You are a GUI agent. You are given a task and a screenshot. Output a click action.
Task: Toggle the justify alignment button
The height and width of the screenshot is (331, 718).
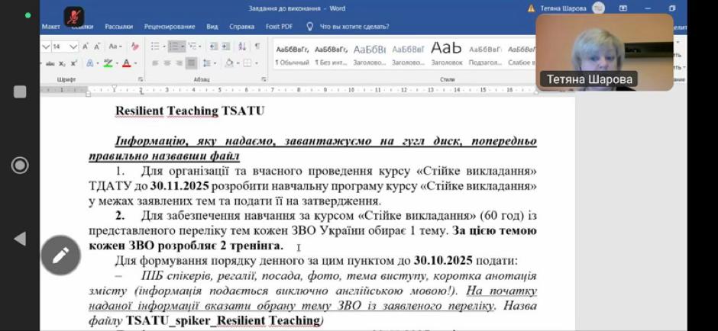tap(192, 63)
